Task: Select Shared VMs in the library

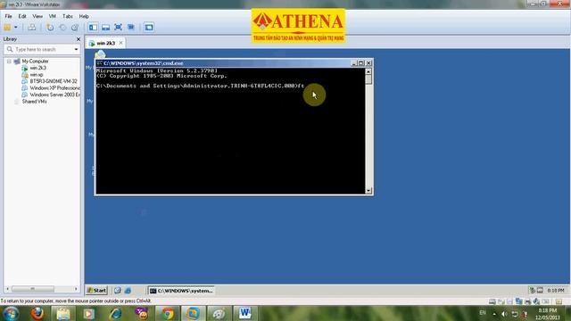Action: [34, 102]
